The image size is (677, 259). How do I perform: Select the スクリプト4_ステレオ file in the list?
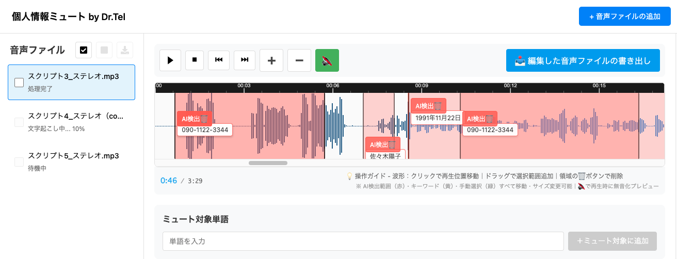75,122
